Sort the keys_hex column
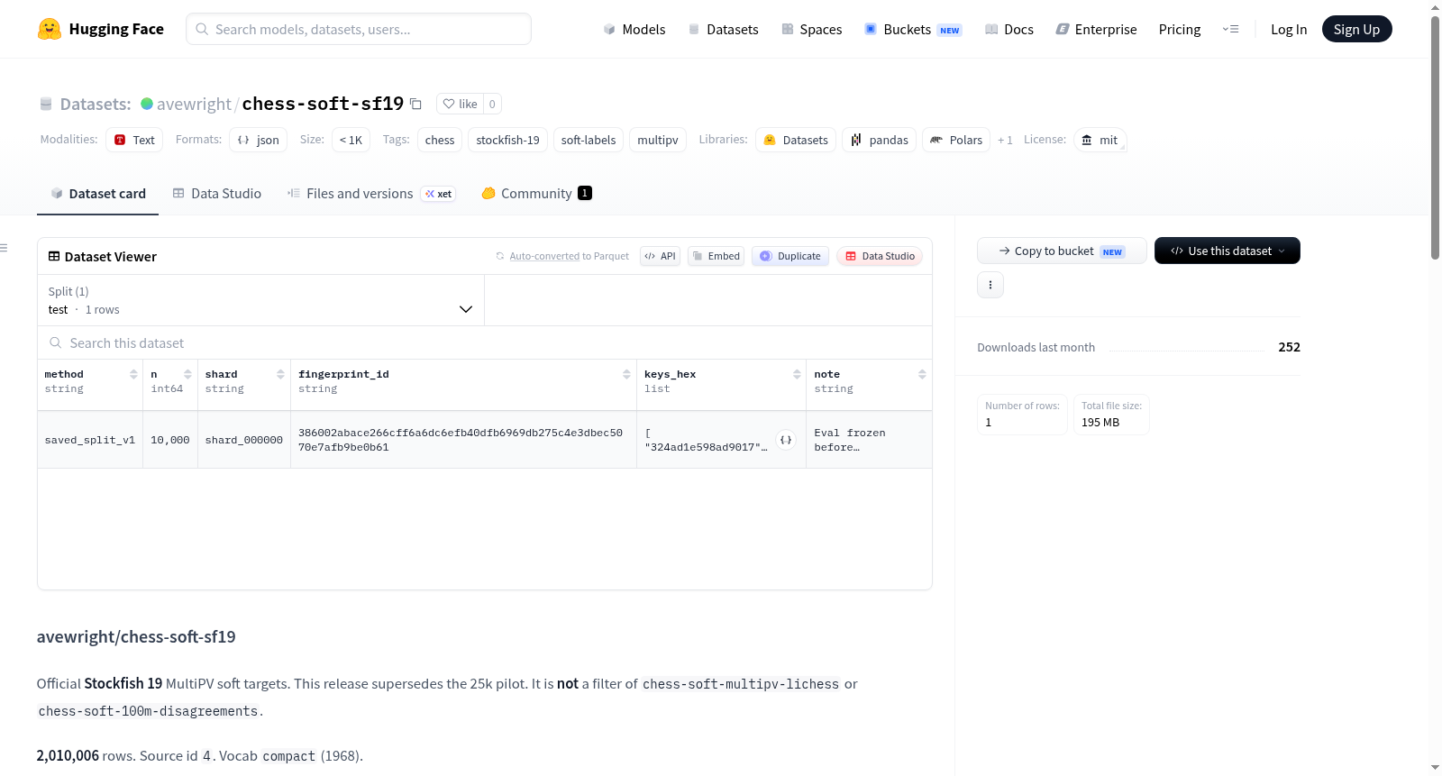 (797, 374)
